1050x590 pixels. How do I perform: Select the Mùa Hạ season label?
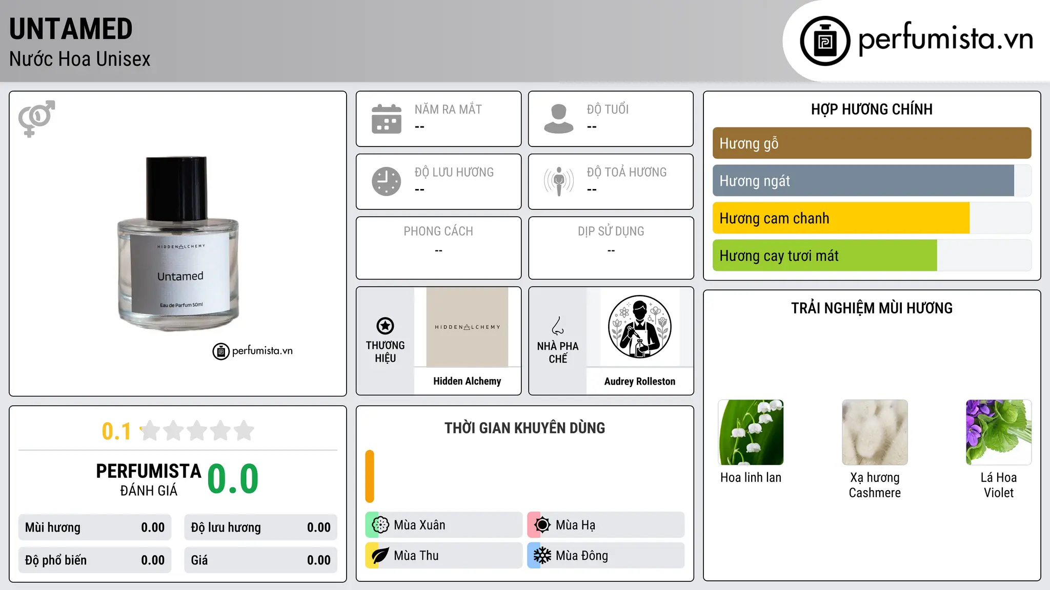click(x=575, y=525)
